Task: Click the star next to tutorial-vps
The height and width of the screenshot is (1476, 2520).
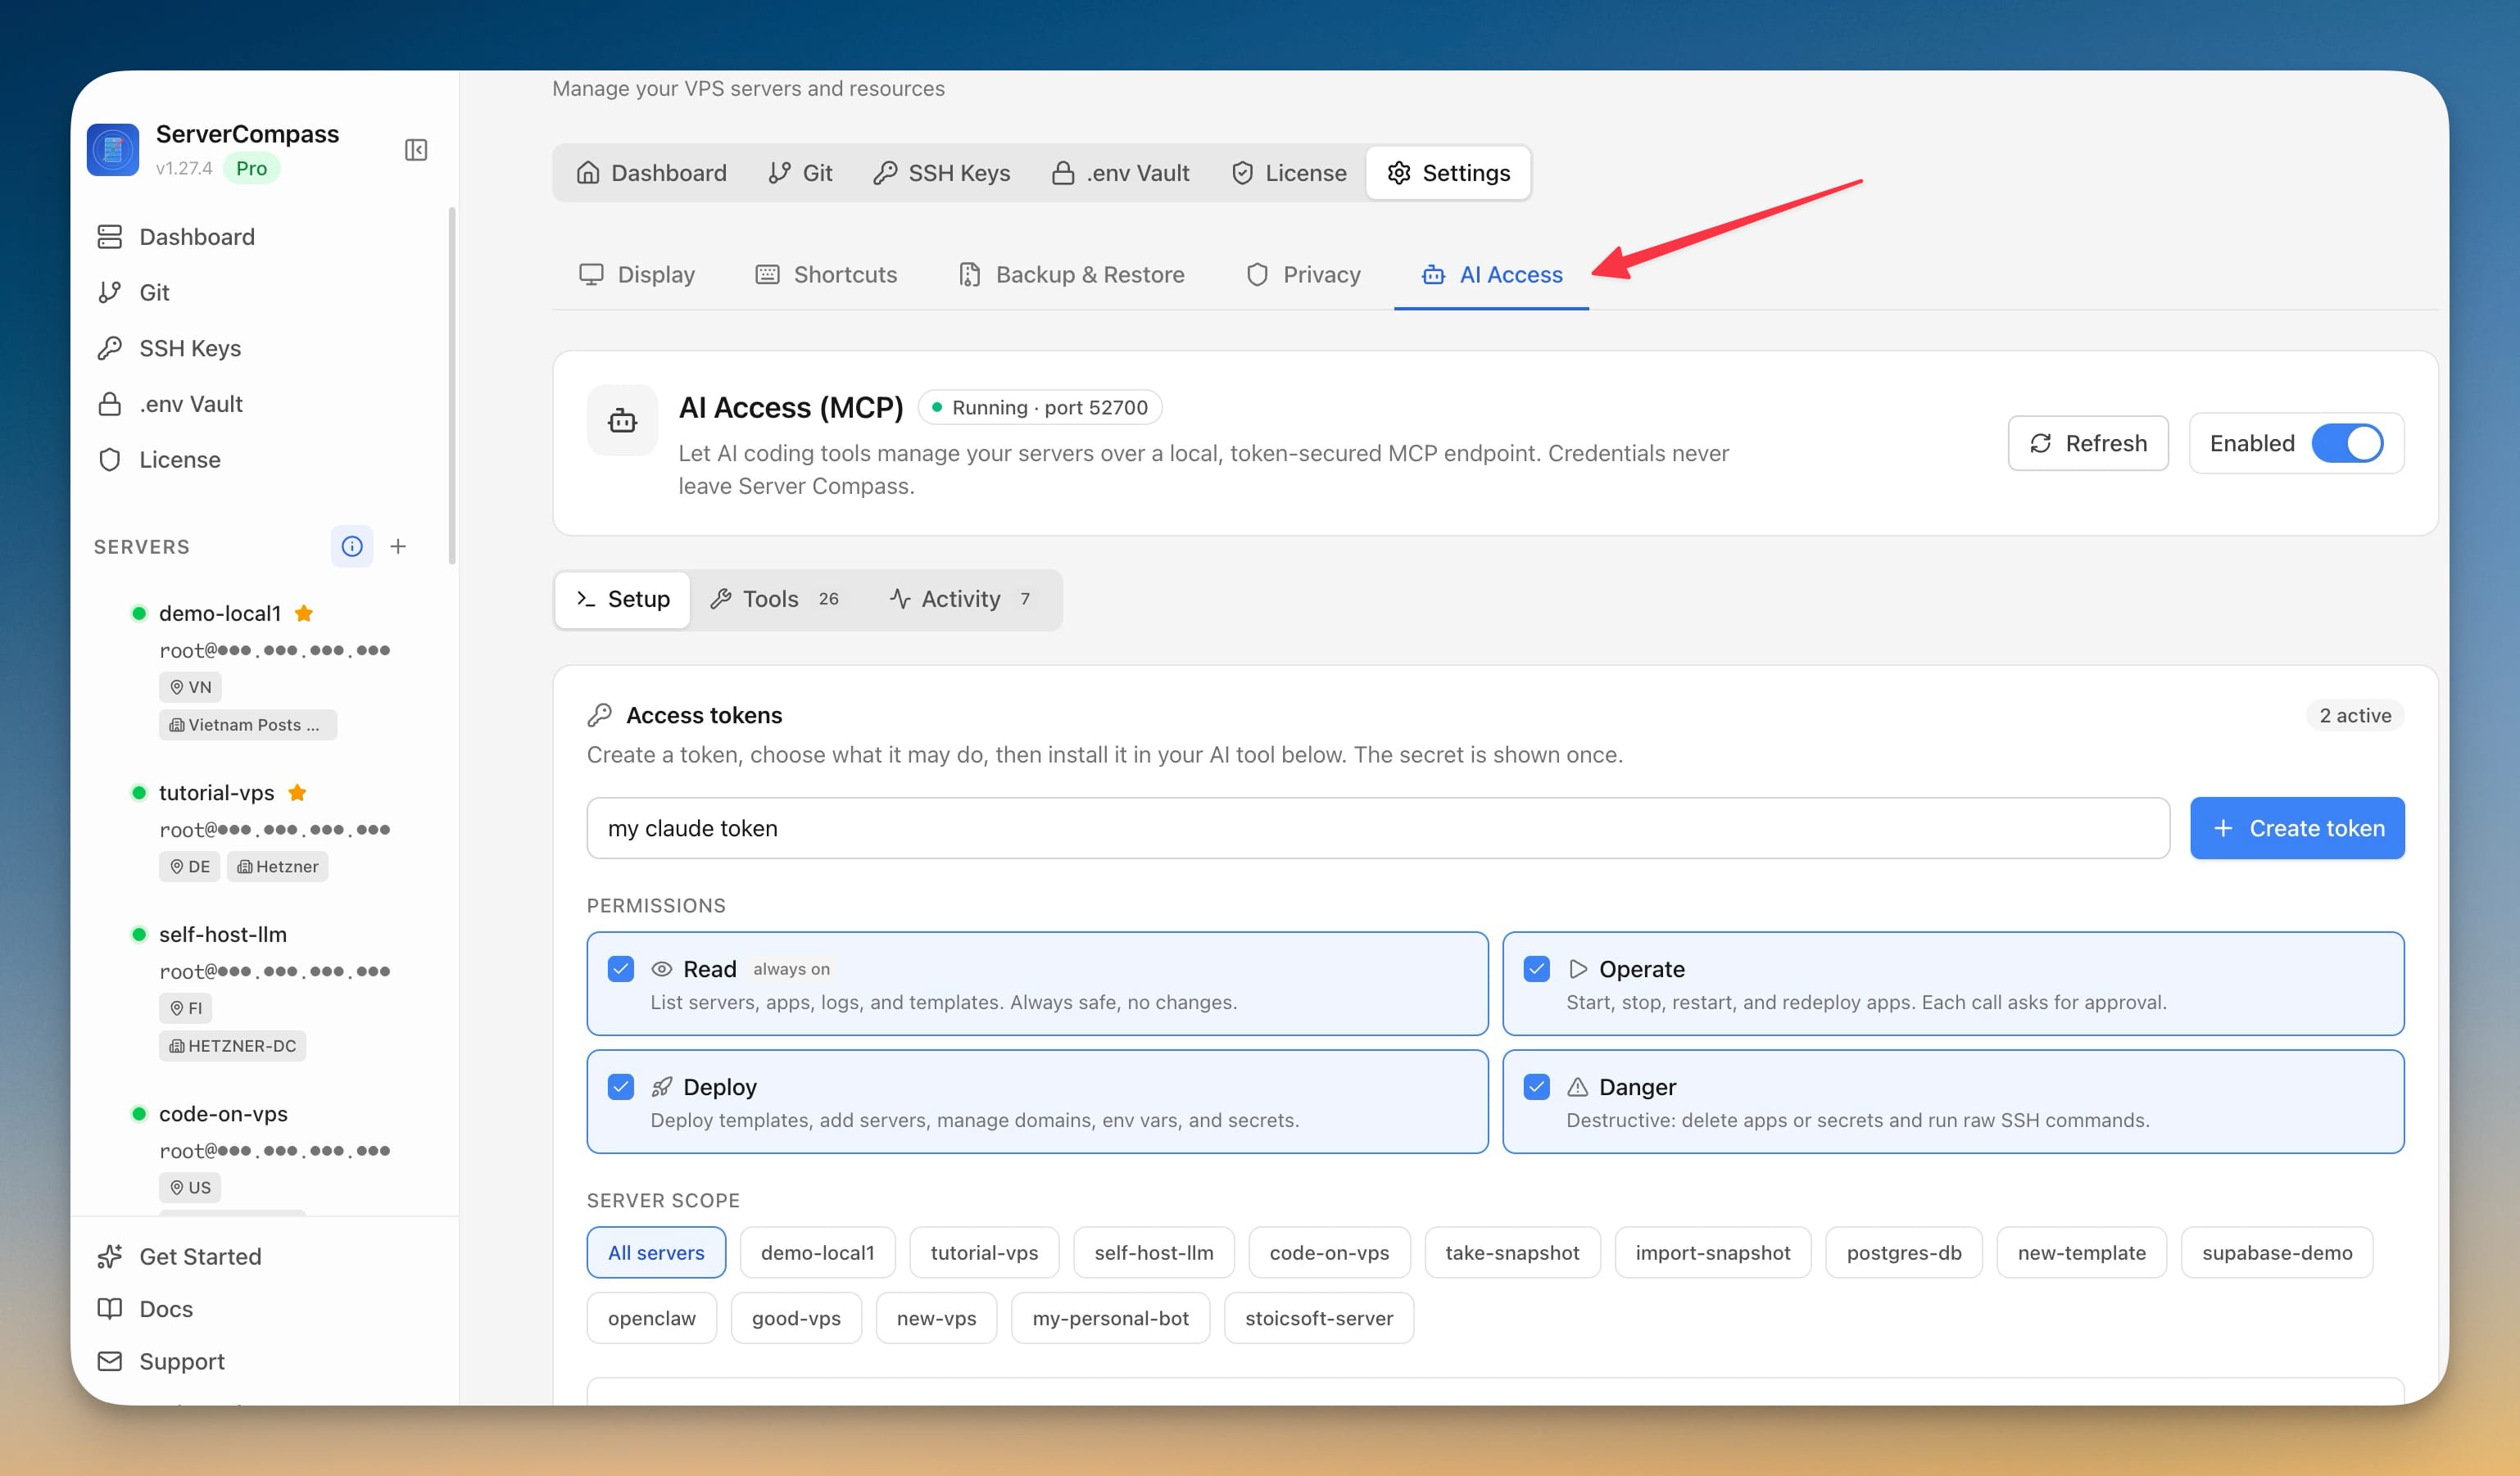Action: click(x=297, y=793)
